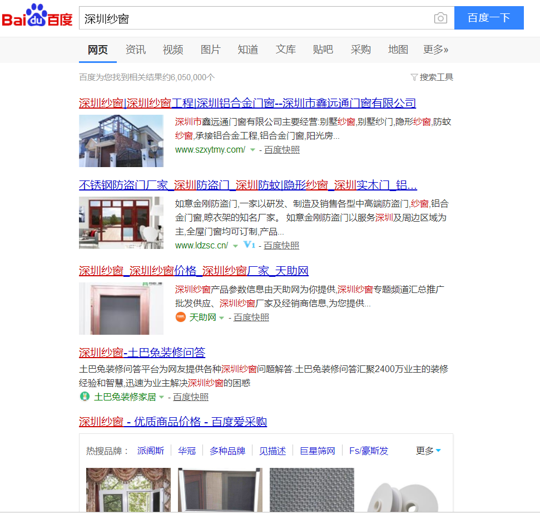Open villa house thumbnail of first result
This screenshot has width=540, height=513.
click(121, 141)
